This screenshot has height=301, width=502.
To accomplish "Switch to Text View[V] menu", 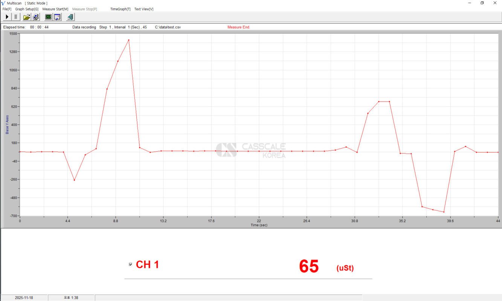I will point(144,9).
